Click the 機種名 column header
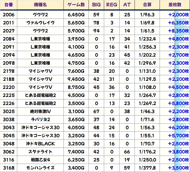The width and height of the screenshot is (190, 172). click(40, 5)
